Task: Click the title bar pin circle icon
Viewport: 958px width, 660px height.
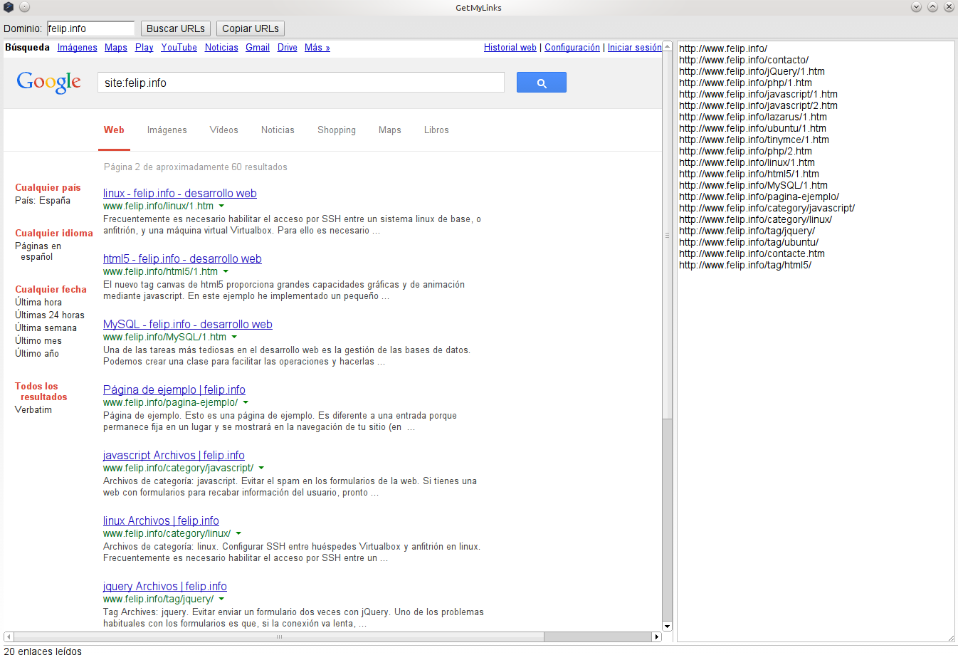Action: 24,7
